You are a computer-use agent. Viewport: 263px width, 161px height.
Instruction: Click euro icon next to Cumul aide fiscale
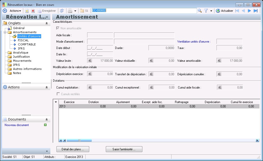(x=220, y=87)
